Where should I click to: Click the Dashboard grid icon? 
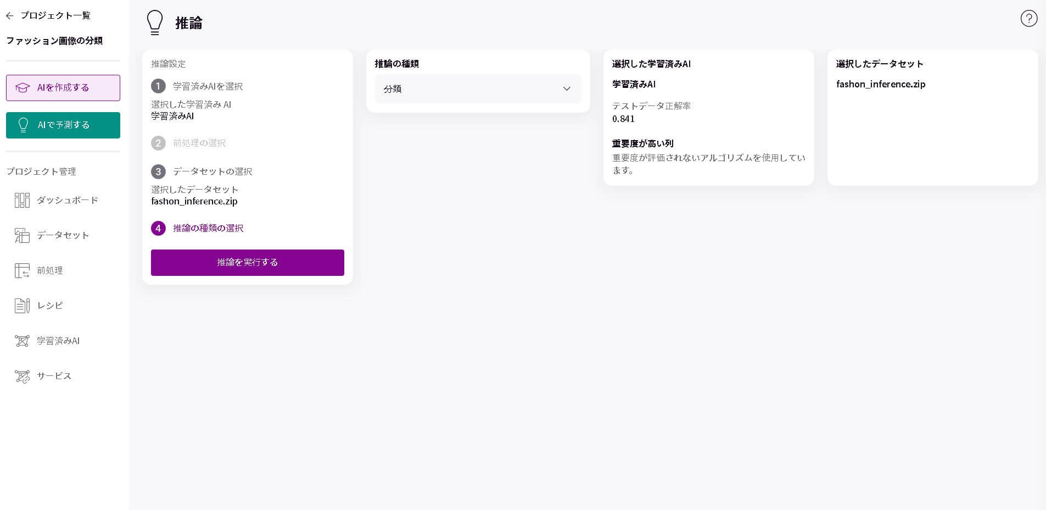[x=22, y=201]
